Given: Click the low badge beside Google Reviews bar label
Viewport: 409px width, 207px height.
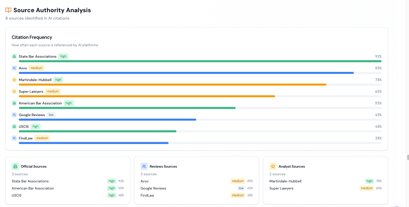Looking at the screenshot, I should [x=51, y=115].
